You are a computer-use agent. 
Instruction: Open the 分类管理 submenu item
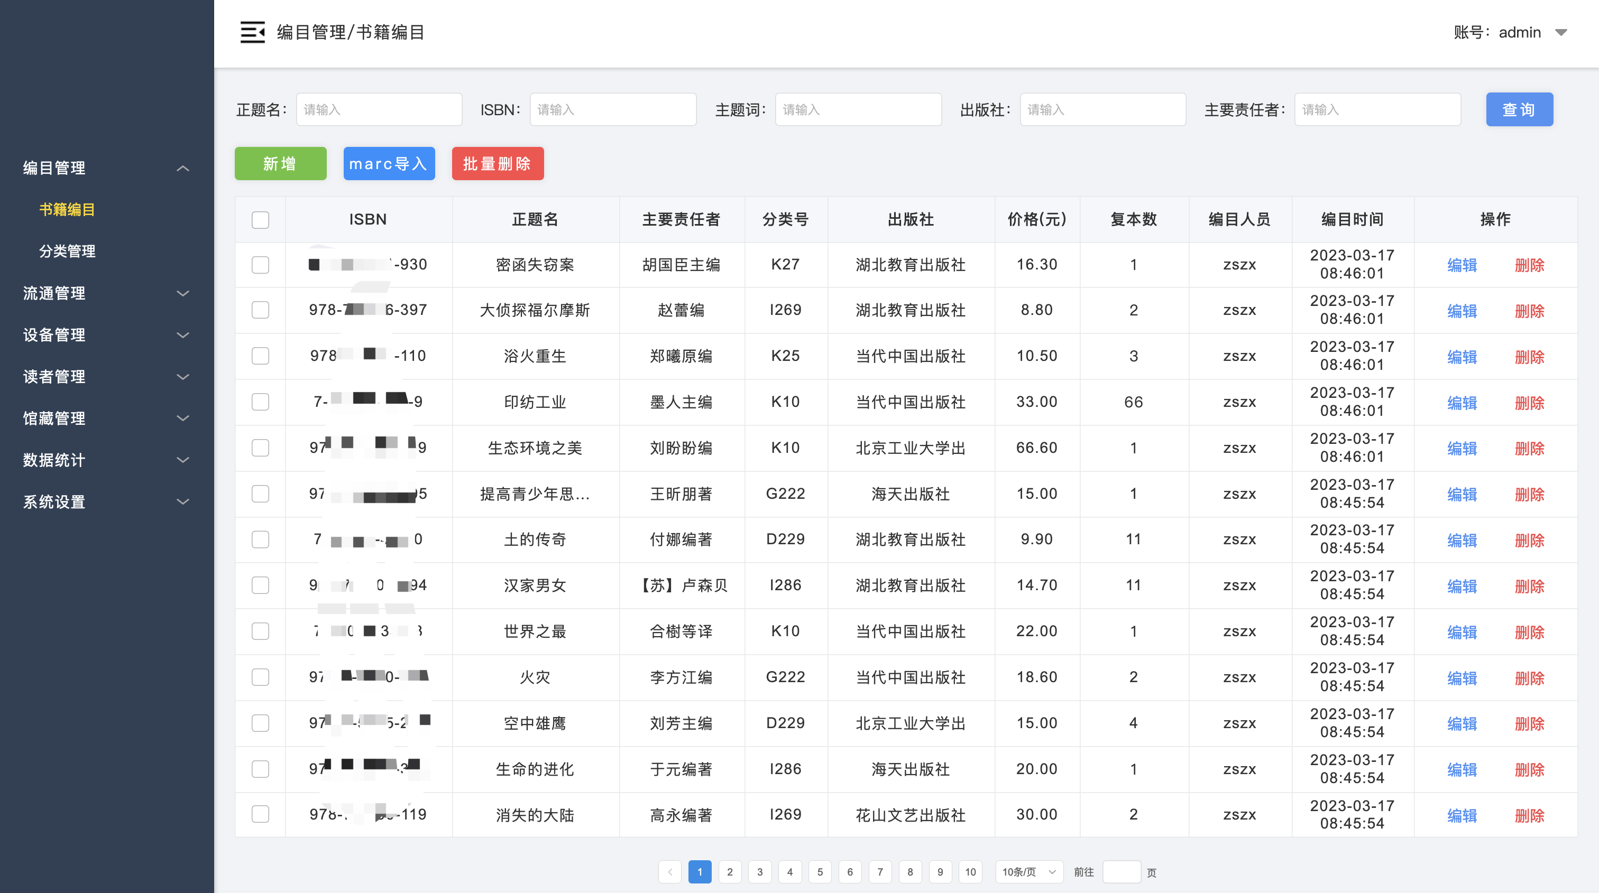[67, 251]
